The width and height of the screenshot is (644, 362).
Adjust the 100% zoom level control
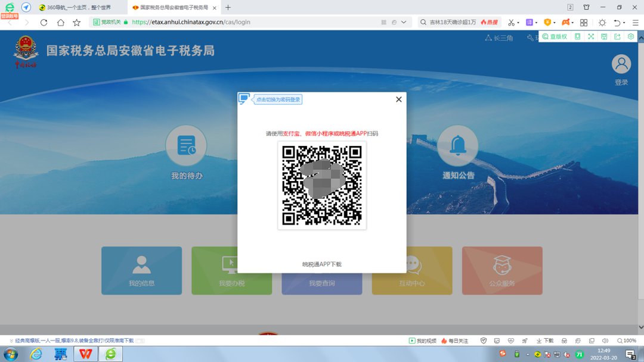[626, 341]
